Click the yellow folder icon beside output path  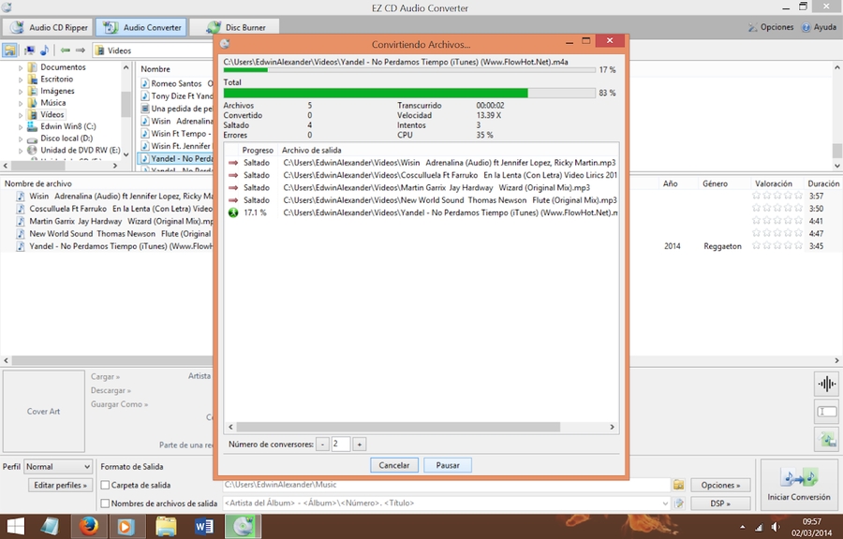coord(678,485)
